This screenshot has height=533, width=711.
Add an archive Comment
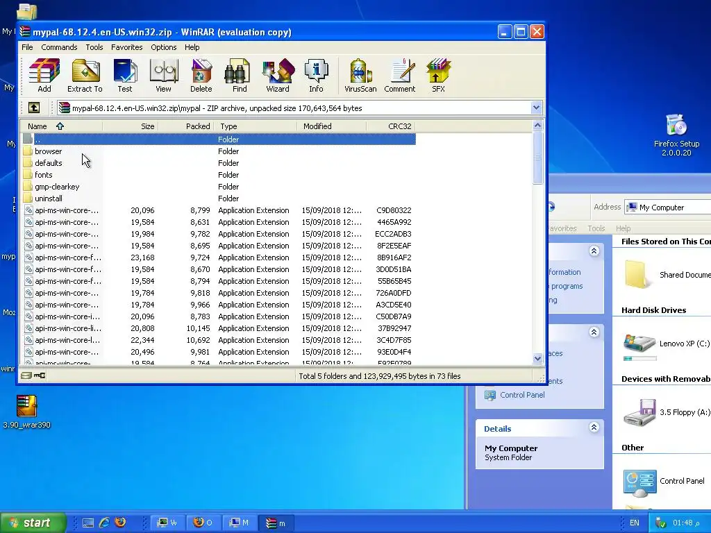pos(399,76)
